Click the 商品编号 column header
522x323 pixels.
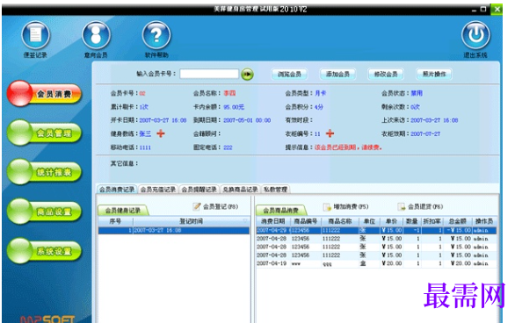tap(306, 221)
